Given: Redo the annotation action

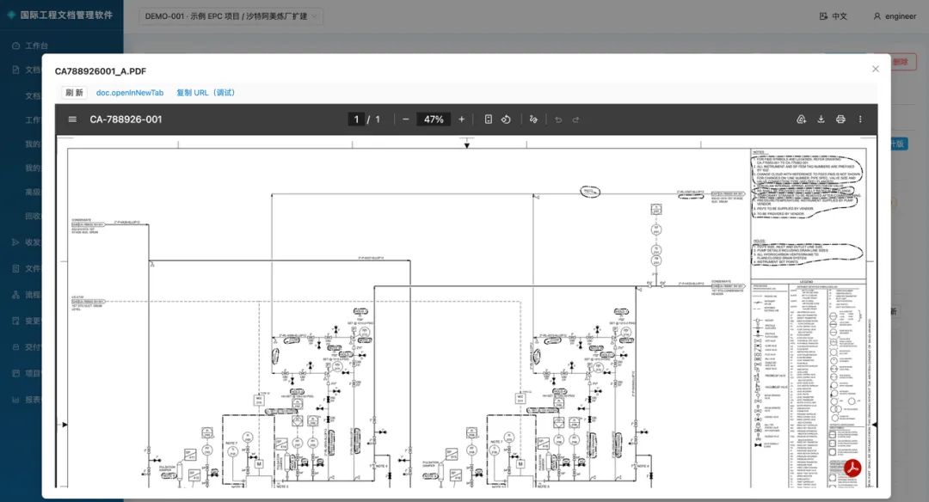Looking at the screenshot, I should (575, 119).
